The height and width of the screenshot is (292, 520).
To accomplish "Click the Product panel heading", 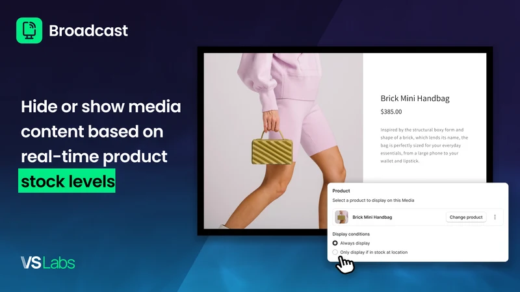I will pyautogui.click(x=341, y=191).
